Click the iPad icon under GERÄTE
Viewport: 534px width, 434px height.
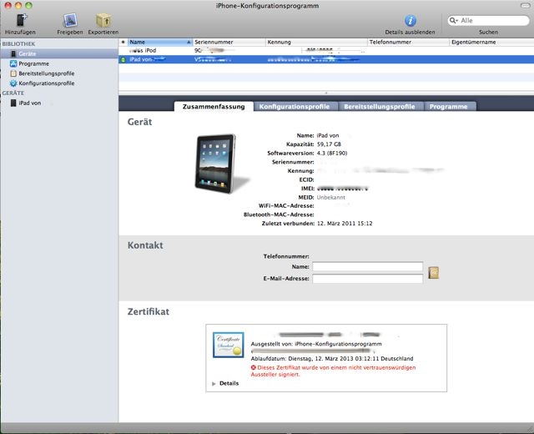click(13, 103)
